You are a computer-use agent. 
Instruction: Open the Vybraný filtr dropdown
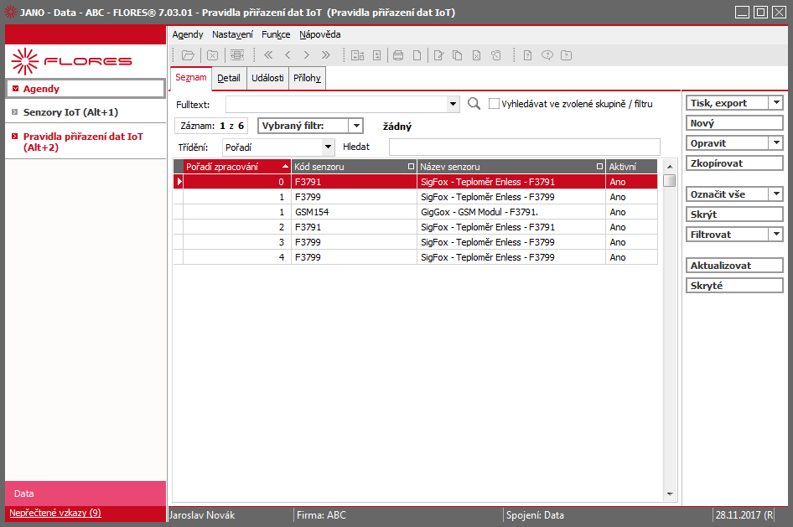(356, 126)
